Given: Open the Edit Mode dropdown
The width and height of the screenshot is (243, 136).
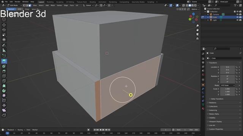Looking at the screenshot, I should point(14,5).
